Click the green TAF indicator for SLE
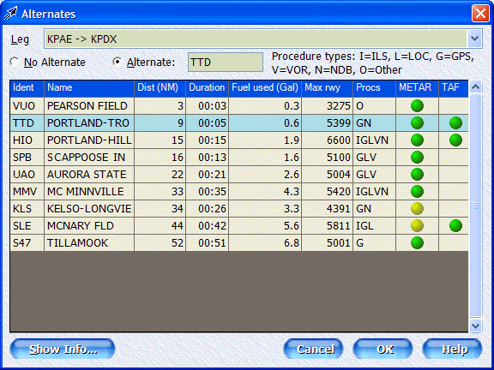This screenshot has height=370, width=494. pos(455,225)
